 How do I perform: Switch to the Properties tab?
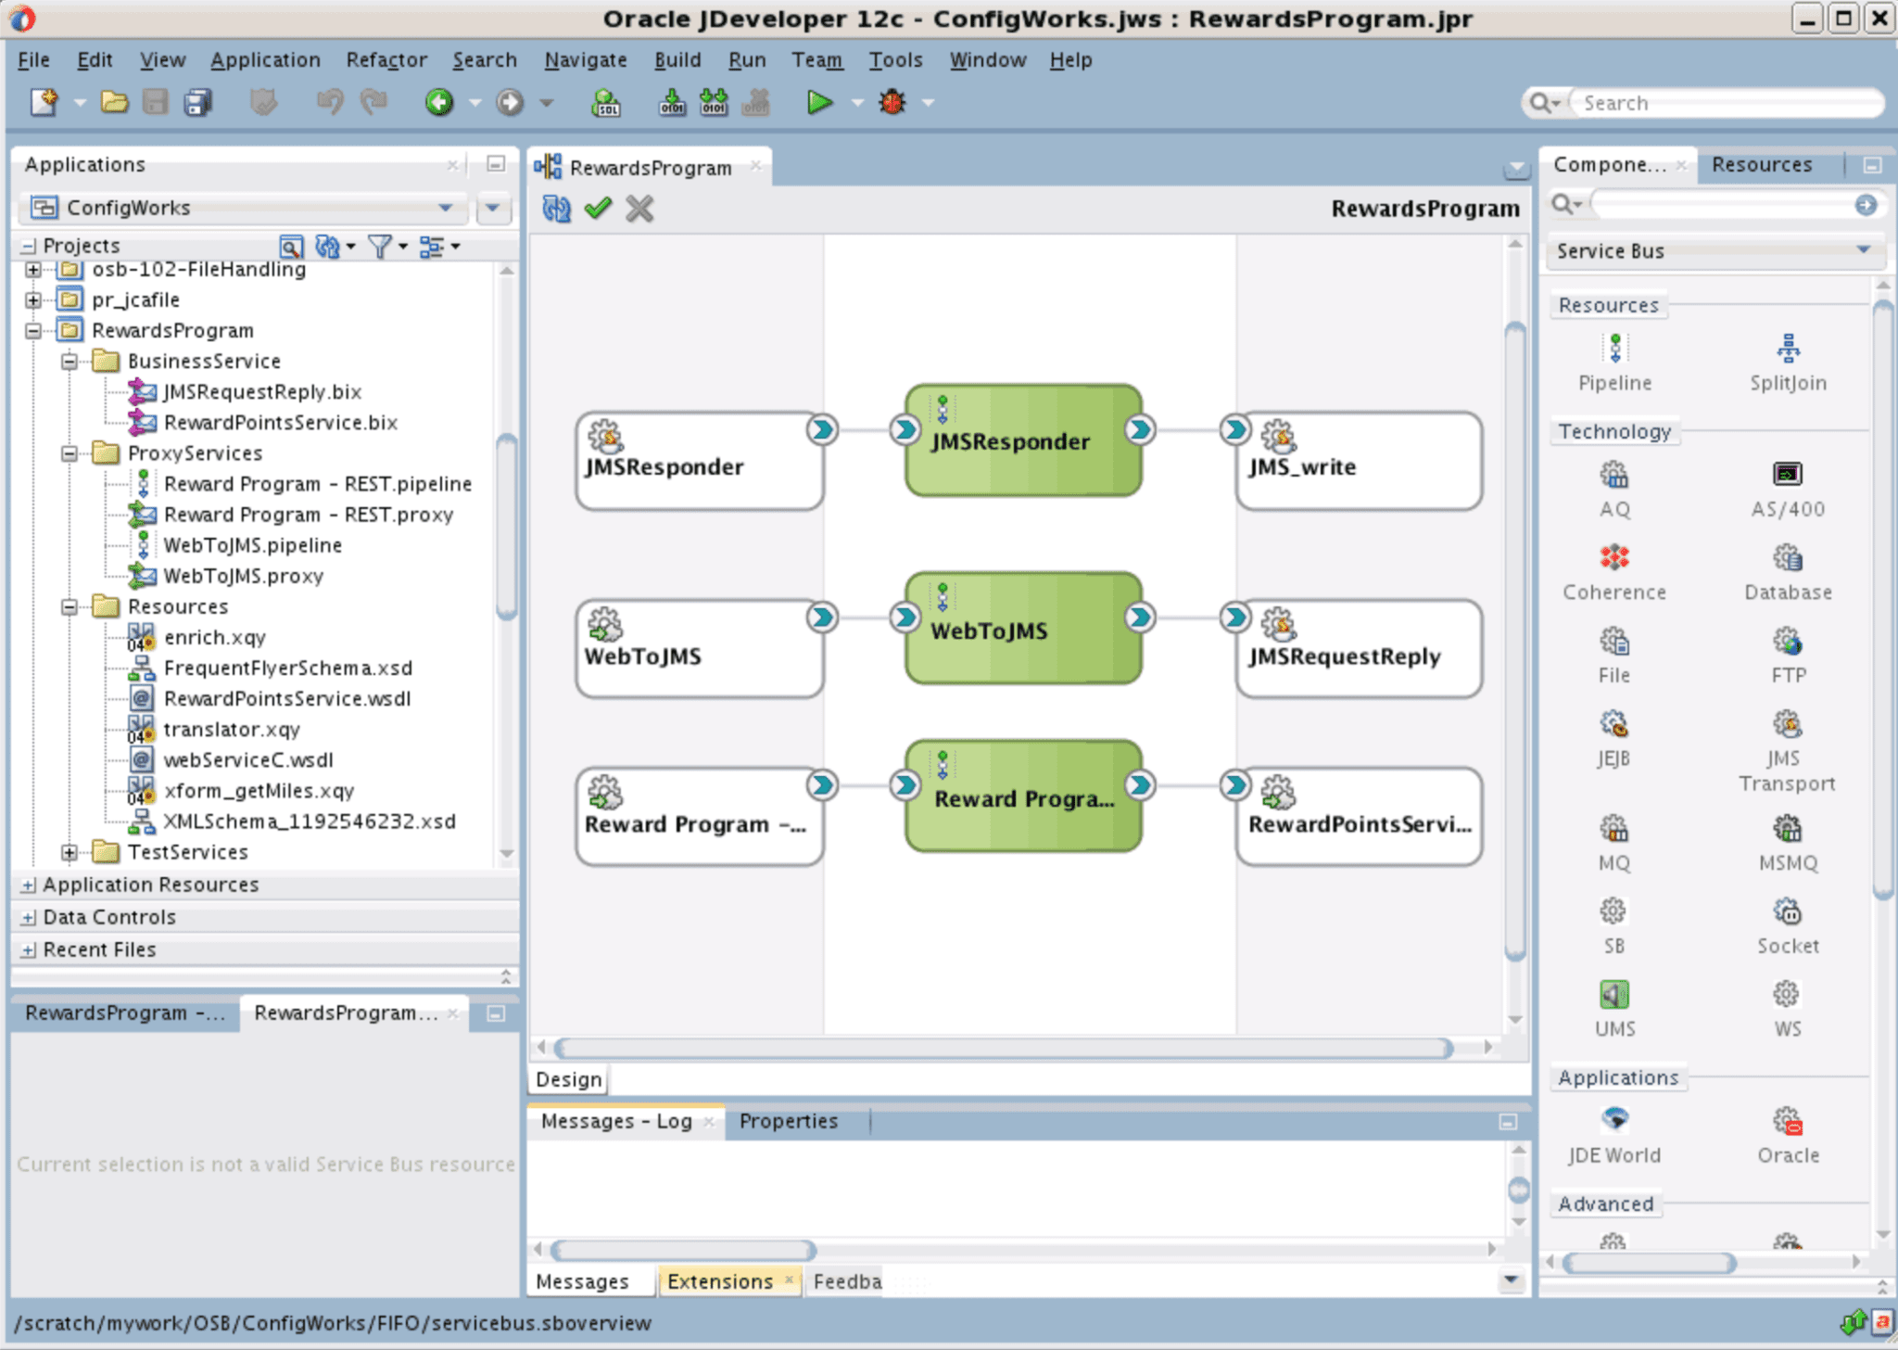pyautogui.click(x=787, y=1121)
